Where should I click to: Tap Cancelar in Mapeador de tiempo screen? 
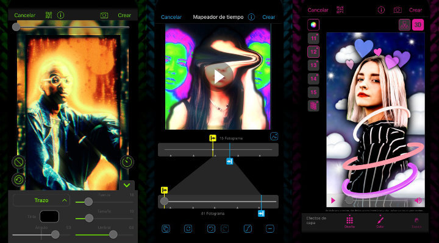click(171, 17)
